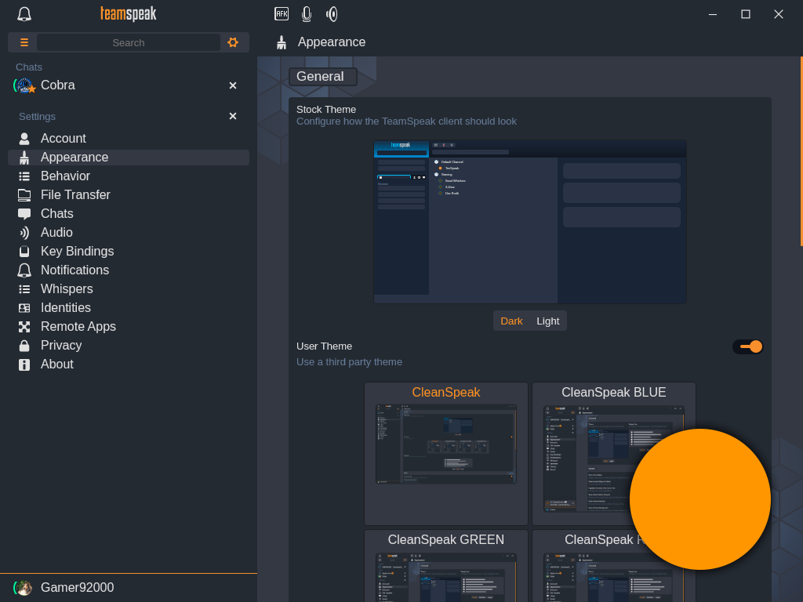This screenshot has height=602, width=803.
Task: Toggle the AFK status icon
Action: (282, 13)
